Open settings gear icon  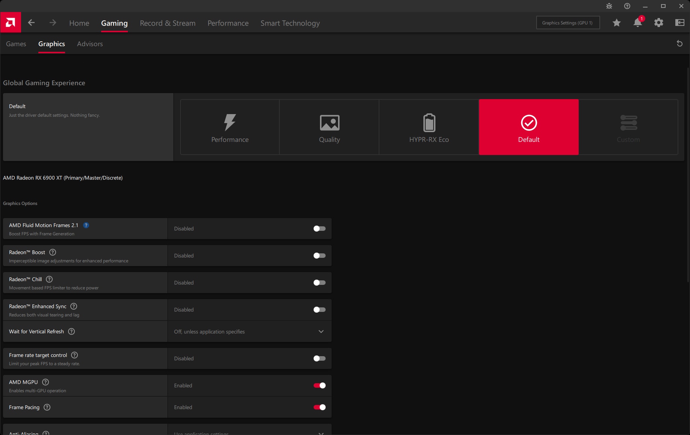(x=659, y=23)
